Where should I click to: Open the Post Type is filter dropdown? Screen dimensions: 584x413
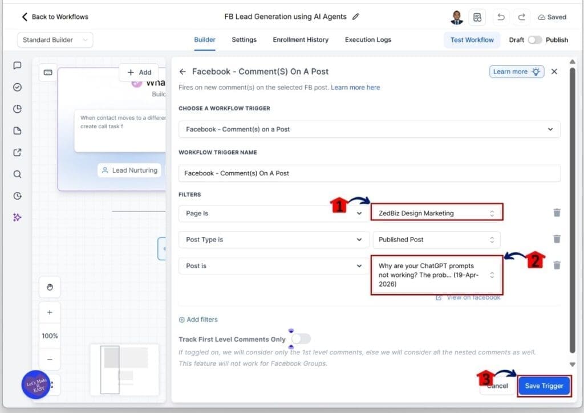(274, 239)
